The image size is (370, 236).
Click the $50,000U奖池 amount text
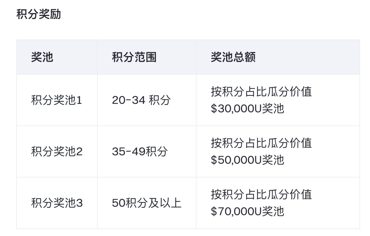pyautogui.click(x=247, y=160)
